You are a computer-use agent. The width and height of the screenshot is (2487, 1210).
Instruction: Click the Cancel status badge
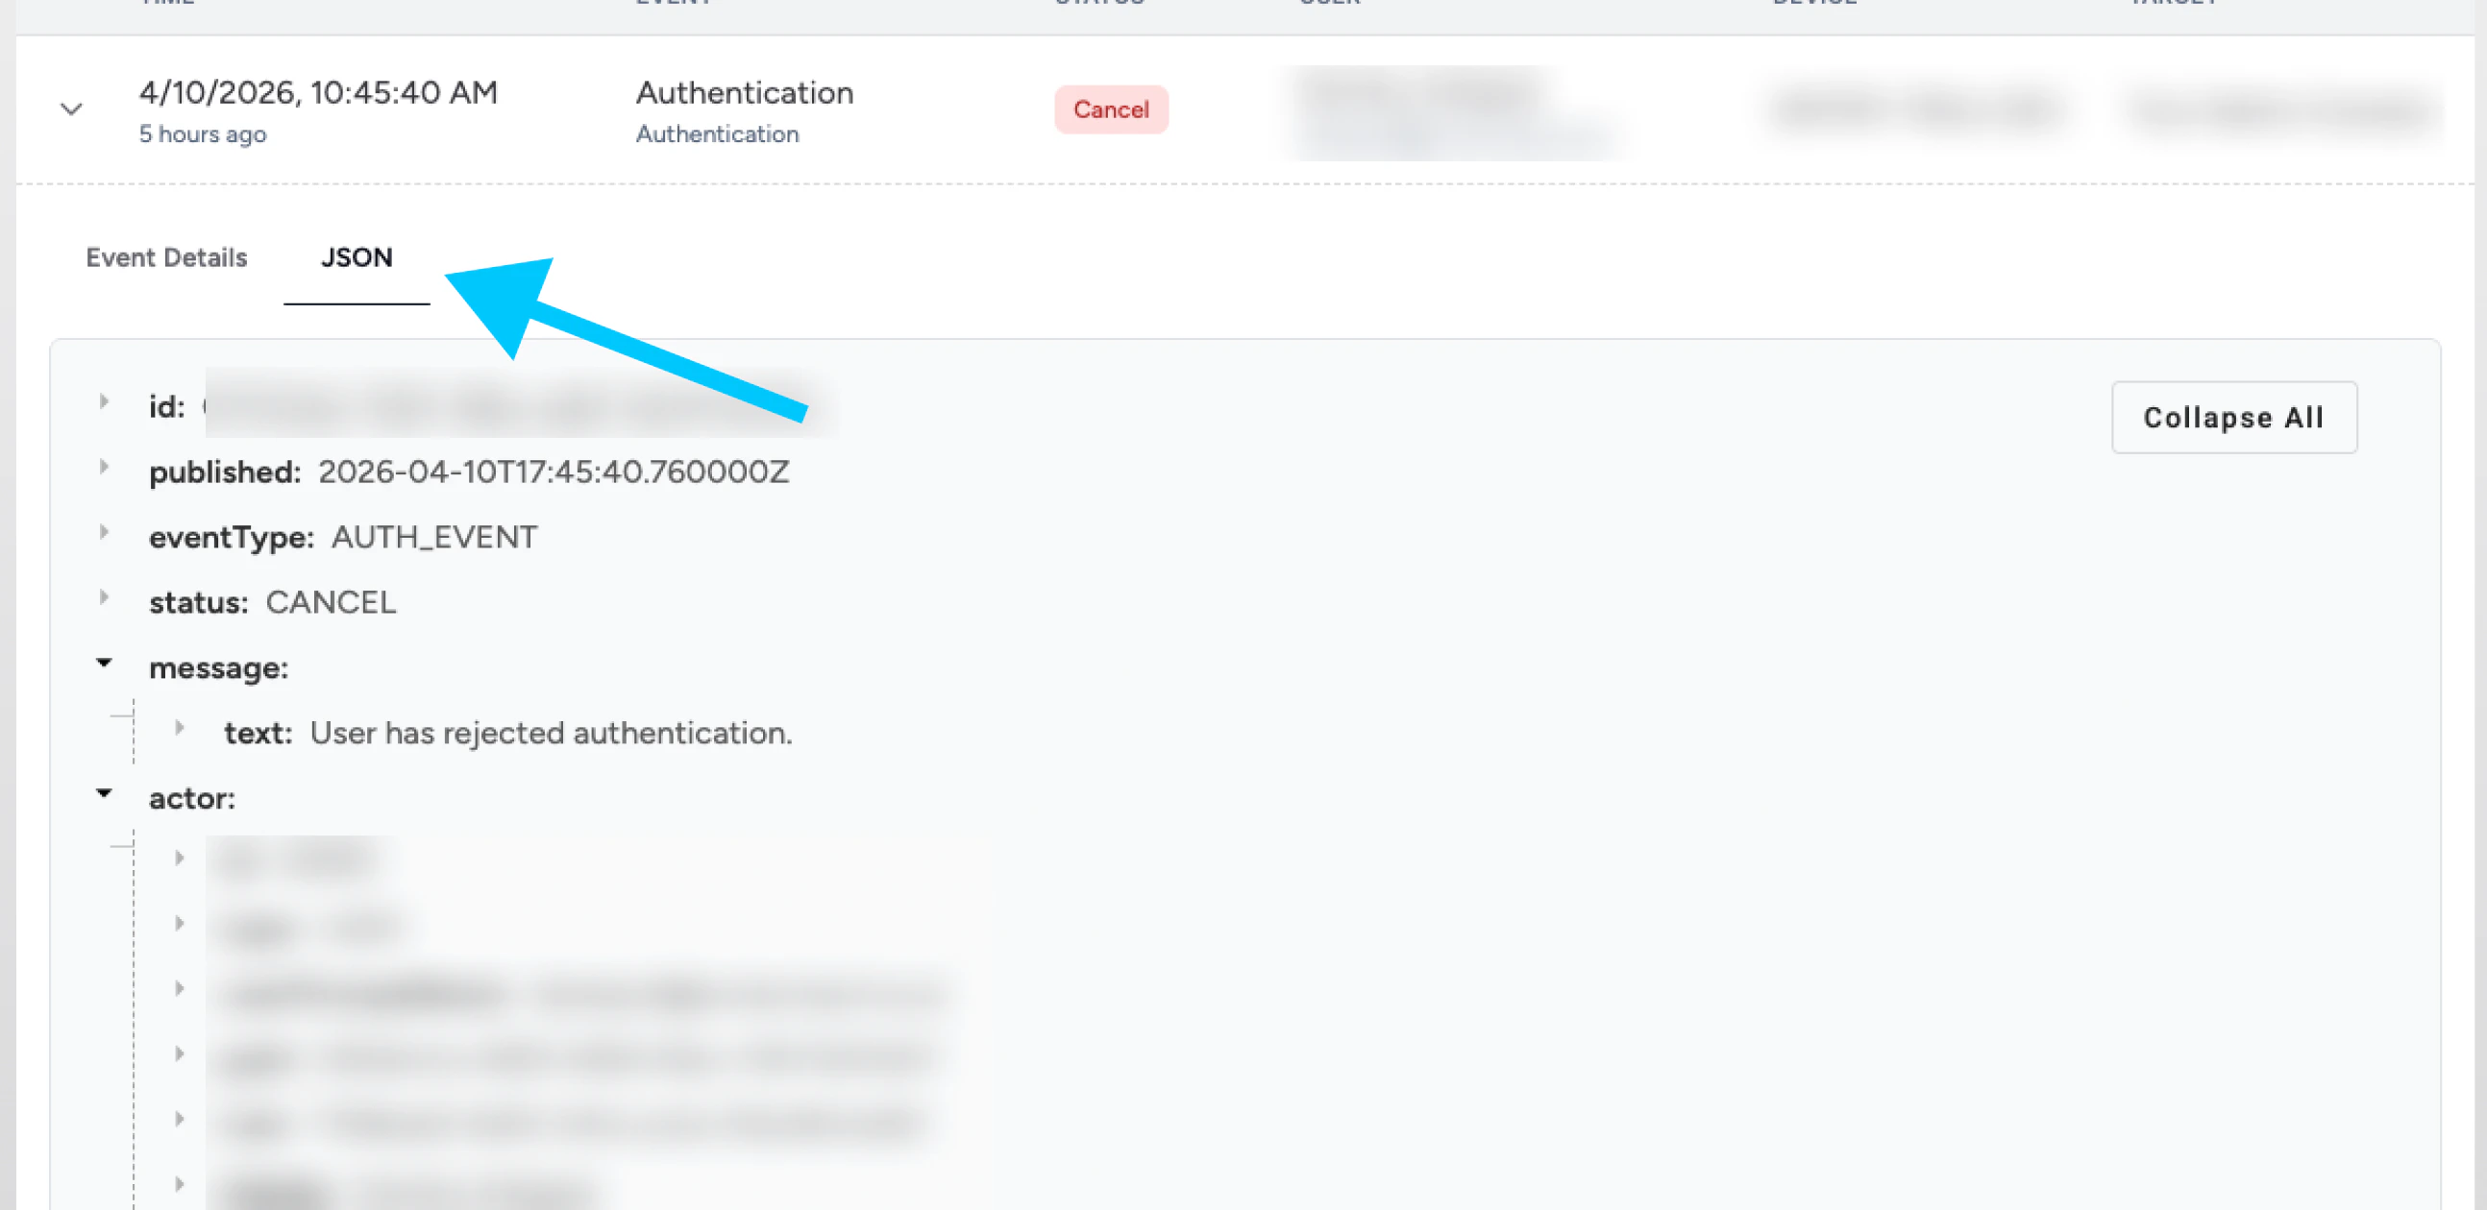(1111, 109)
